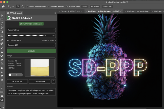Select the Zoom tool in left toolbar
Image resolution: width=164 pixels, height=109 pixels.
tap(2, 100)
